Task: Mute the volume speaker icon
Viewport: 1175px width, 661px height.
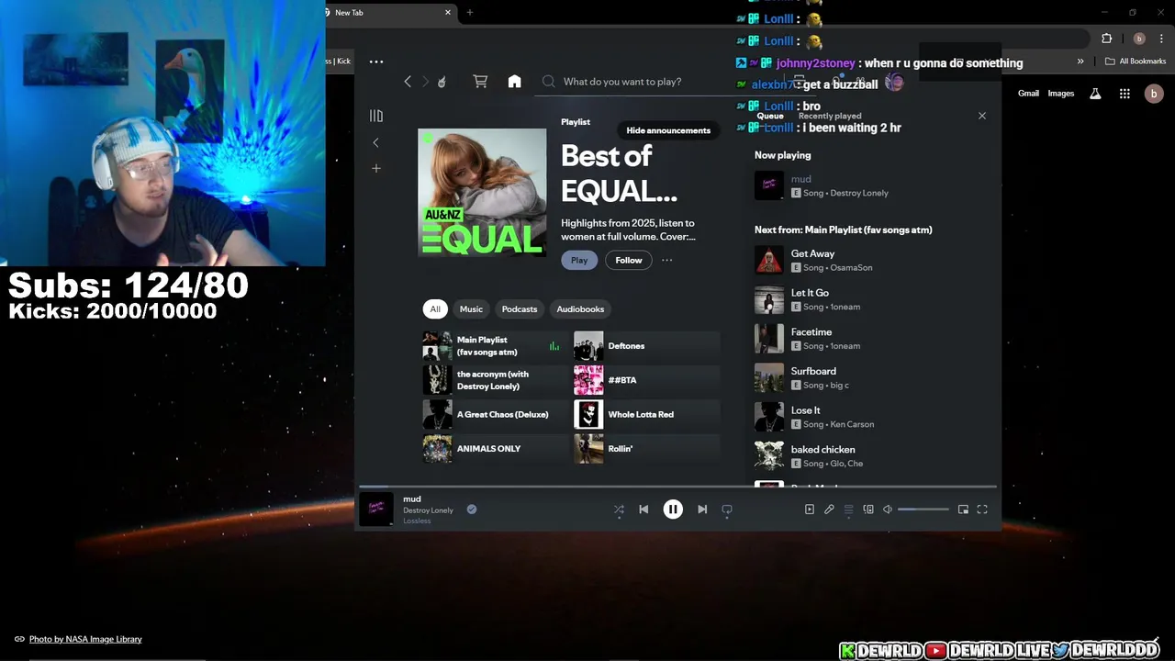Action: 888,510
